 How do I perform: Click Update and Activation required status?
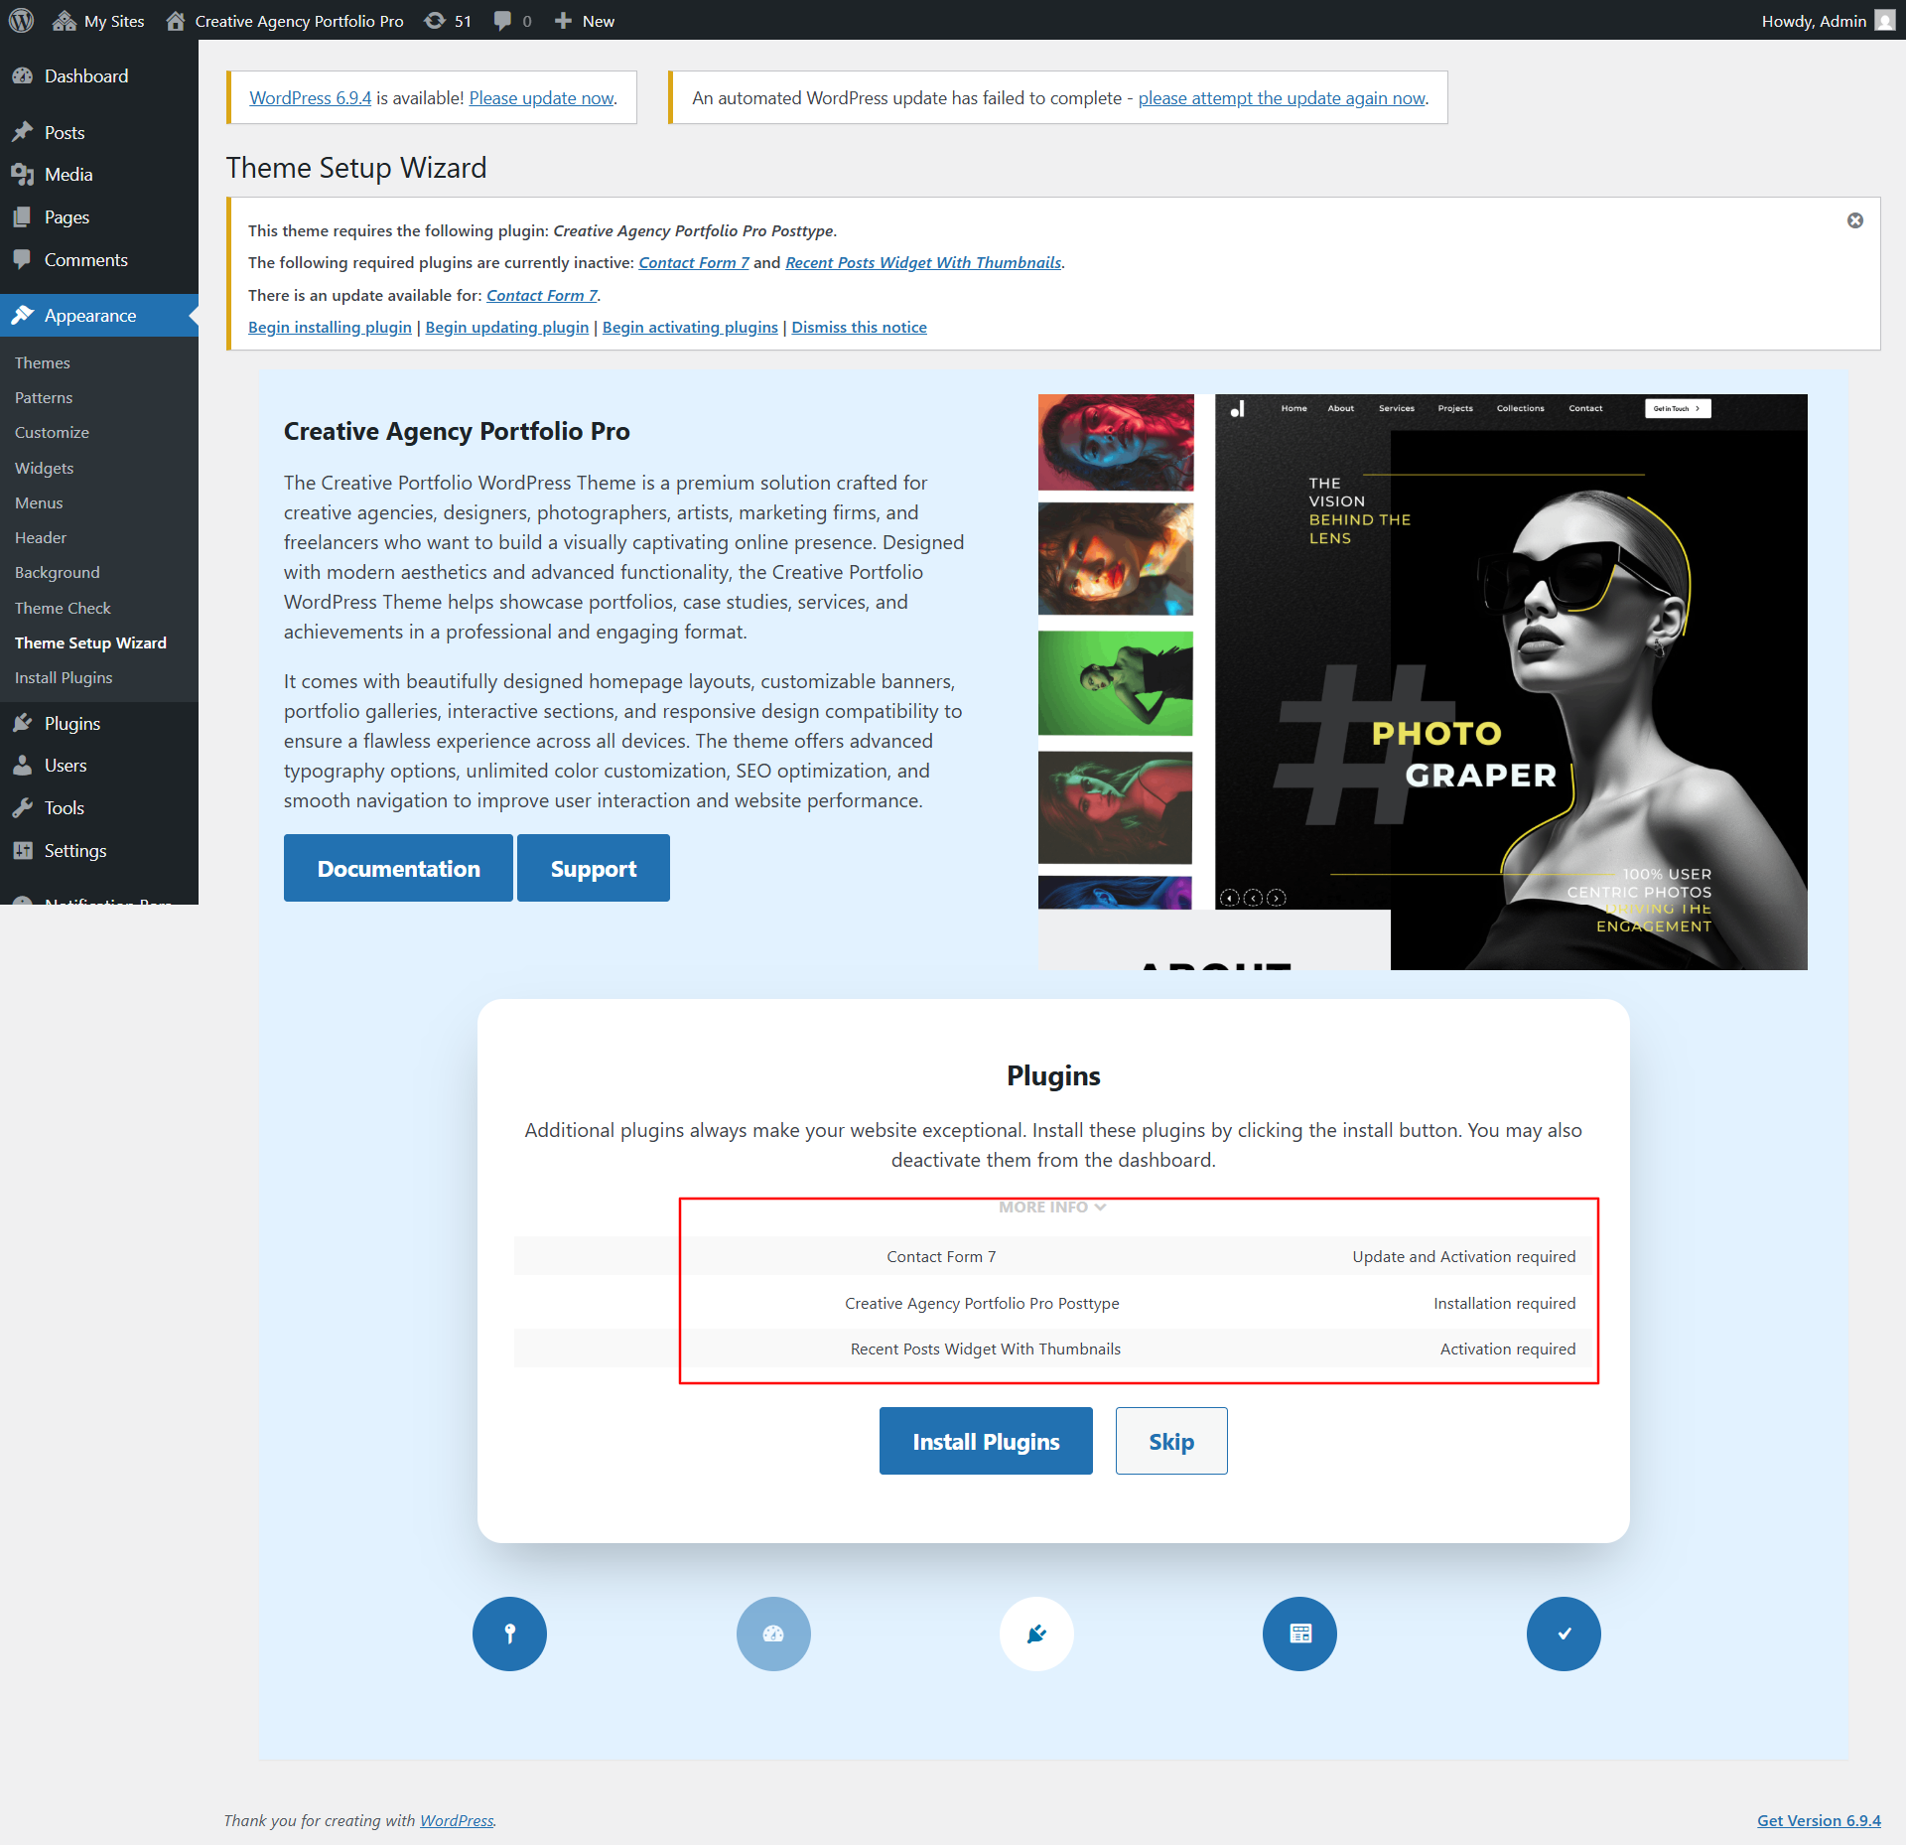[1463, 1257]
